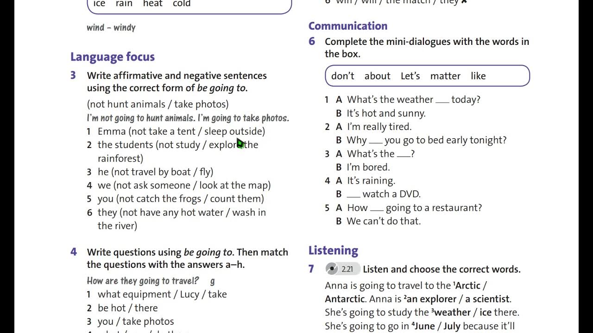593x333 pixels.
Task: Click the line "be hot / there"
Action: coord(127,308)
